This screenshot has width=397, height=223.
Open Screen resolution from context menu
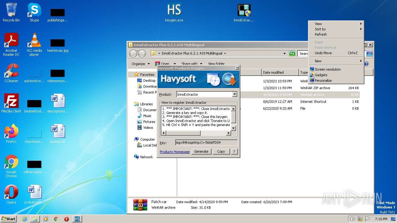tap(336, 69)
